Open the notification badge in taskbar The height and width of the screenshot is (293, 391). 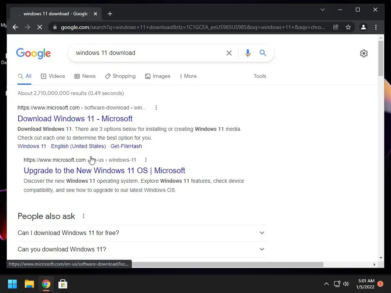(380, 284)
